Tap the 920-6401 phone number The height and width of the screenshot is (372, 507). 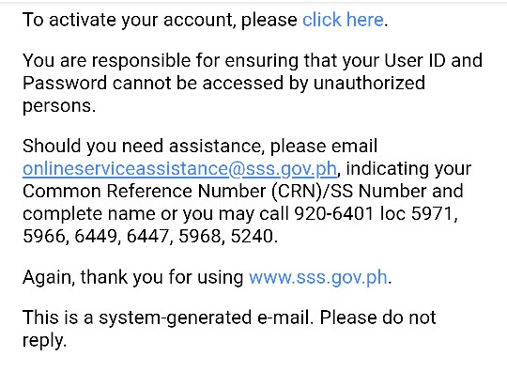[x=333, y=214]
